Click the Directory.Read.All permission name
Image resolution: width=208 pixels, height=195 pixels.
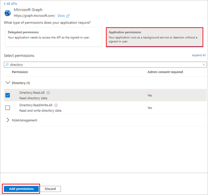[32, 93]
